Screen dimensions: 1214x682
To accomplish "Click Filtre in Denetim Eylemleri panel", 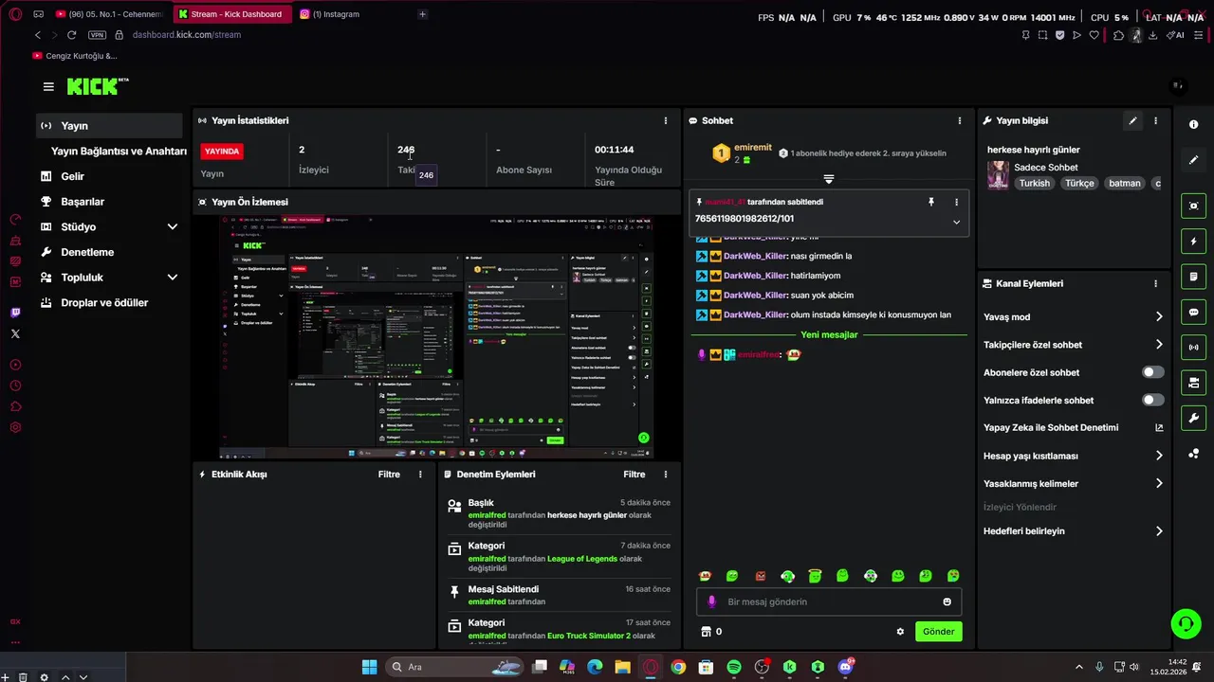I will pos(634,474).
